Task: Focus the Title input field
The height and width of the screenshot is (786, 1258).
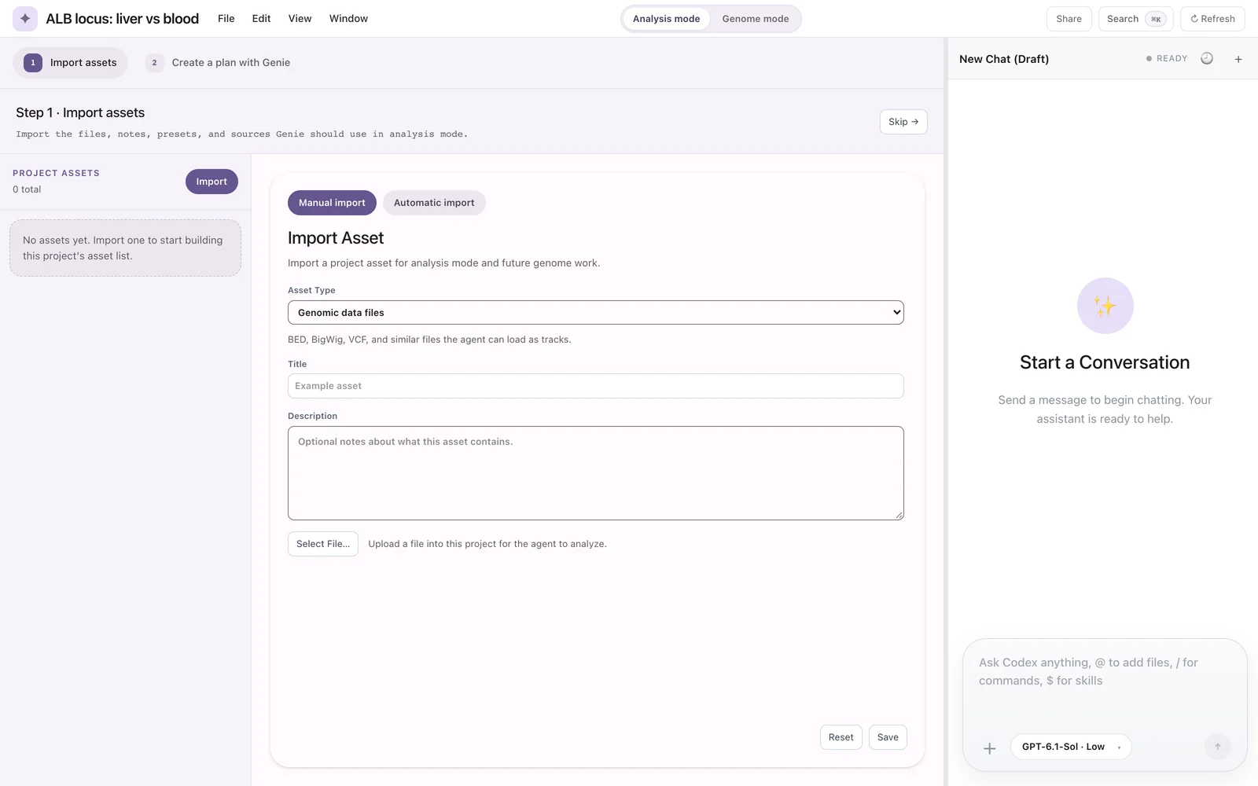Action: (x=595, y=386)
